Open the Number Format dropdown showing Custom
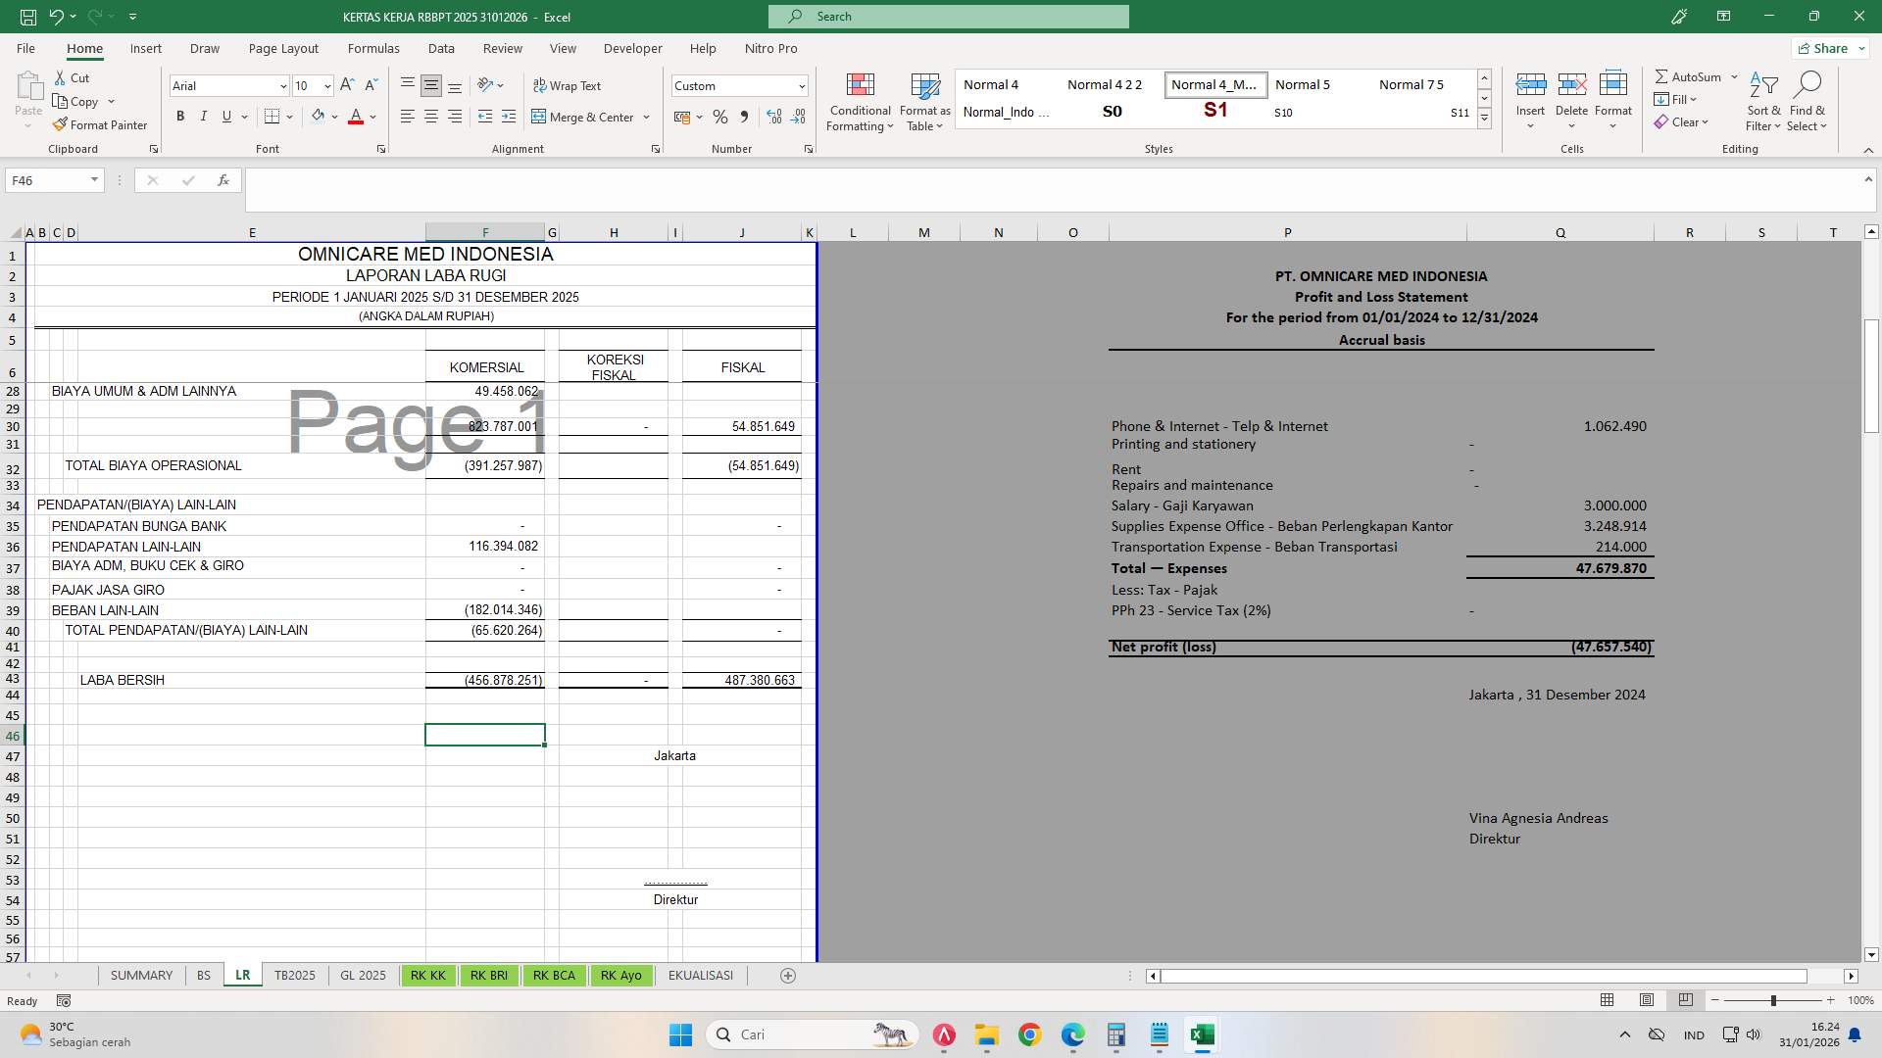 (x=803, y=85)
